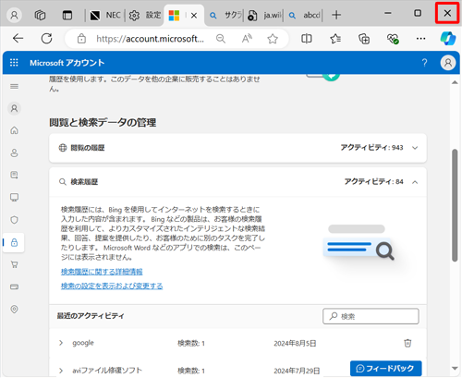Click the Microsoft アカウント title link

pos(67,63)
